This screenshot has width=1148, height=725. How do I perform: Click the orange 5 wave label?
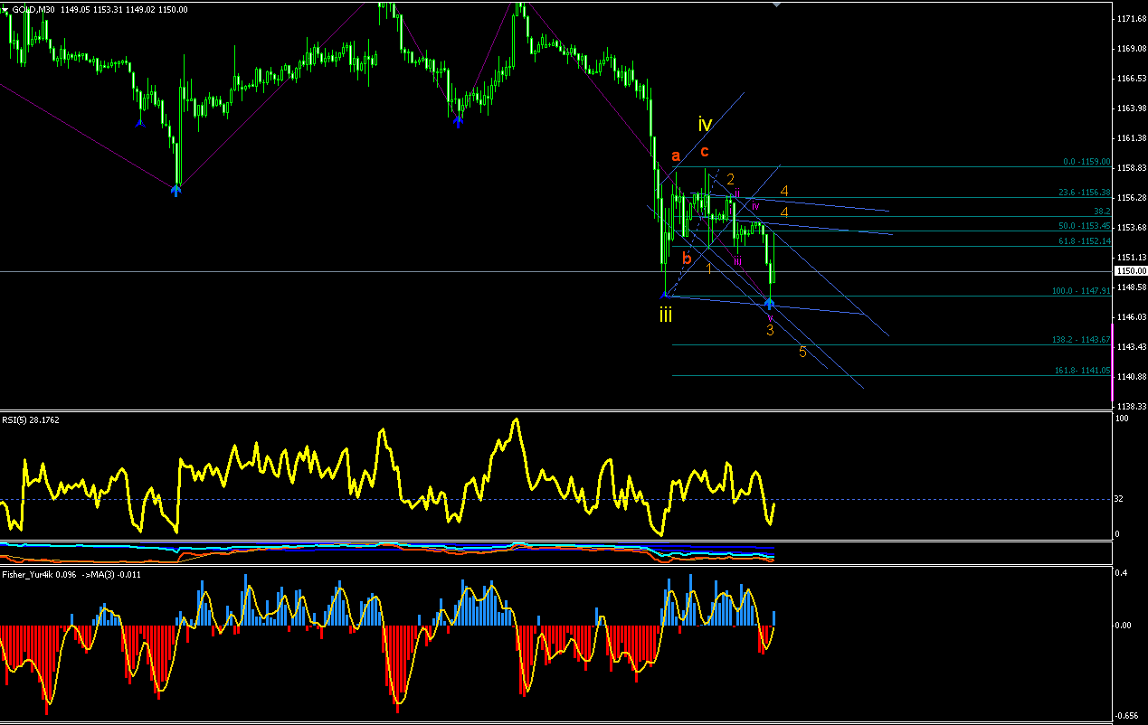(802, 352)
